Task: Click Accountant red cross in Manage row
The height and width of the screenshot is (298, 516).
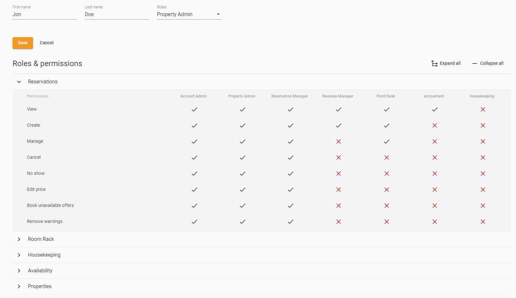Action: [x=434, y=141]
